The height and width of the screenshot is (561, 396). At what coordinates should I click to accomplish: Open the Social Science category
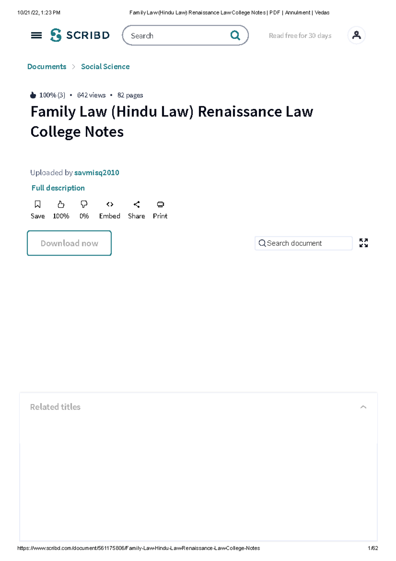click(x=105, y=67)
